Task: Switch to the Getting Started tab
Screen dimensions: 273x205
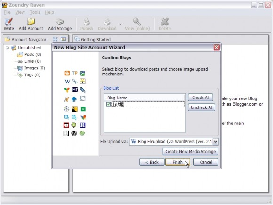Action: [x=93, y=40]
